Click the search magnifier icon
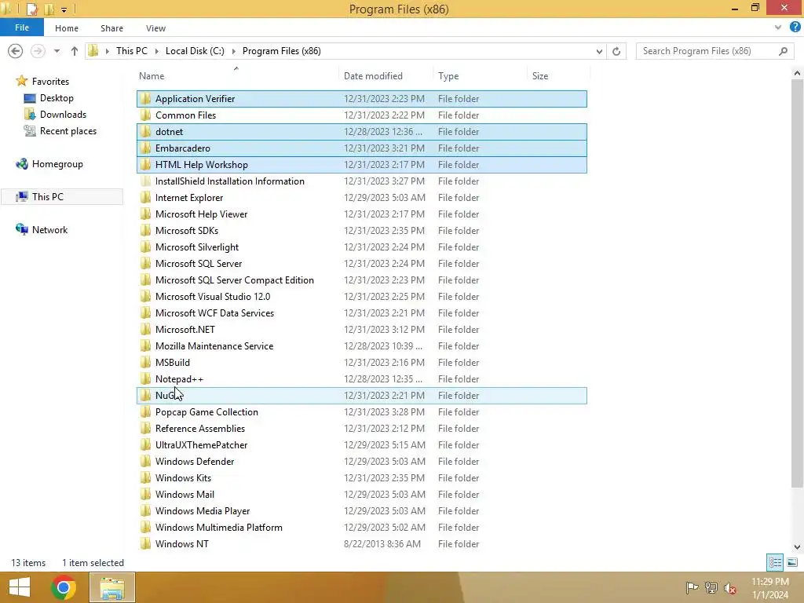This screenshot has width=804, height=603. [783, 51]
